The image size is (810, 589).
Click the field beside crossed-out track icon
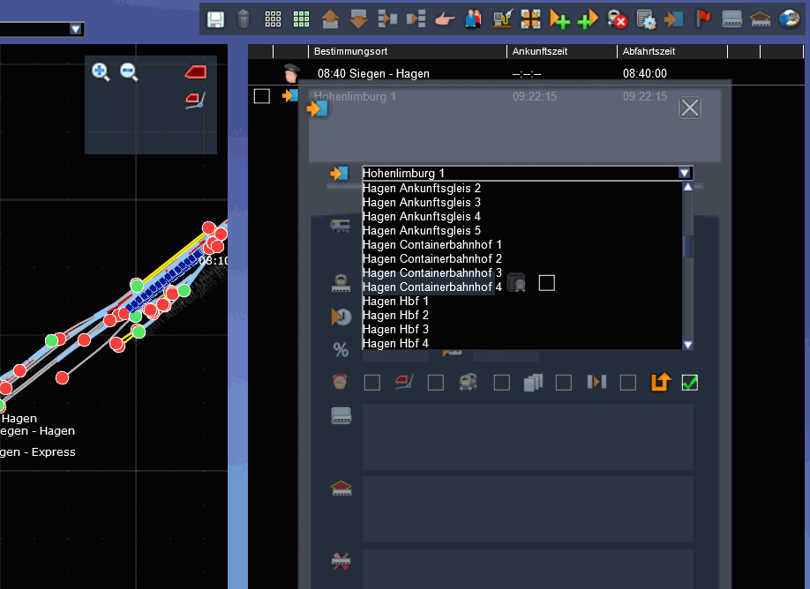click(x=528, y=569)
